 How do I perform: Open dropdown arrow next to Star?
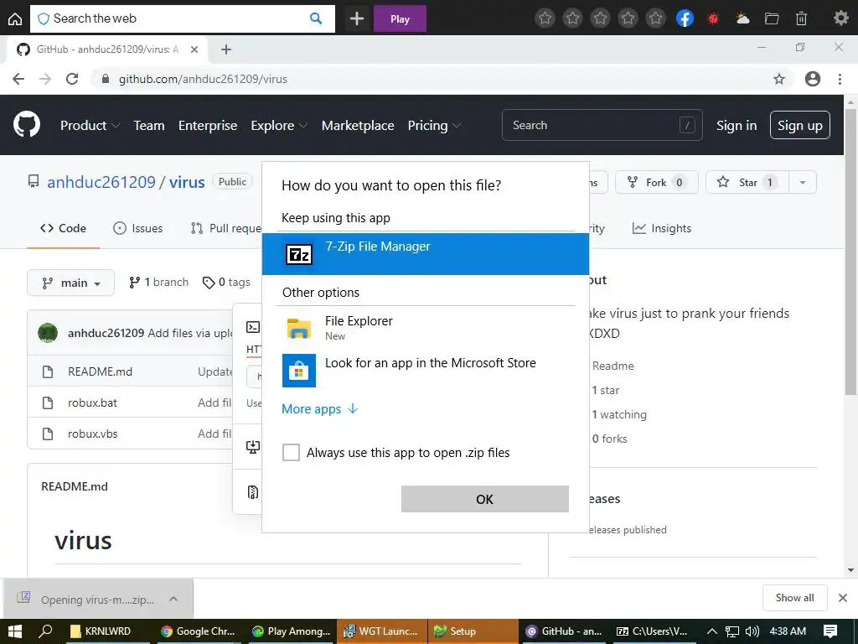(x=803, y=182)
